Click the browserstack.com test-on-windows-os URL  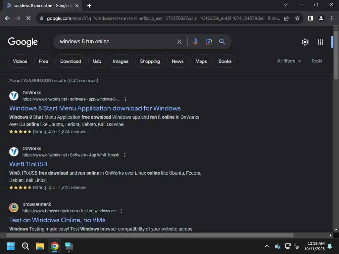tap(69, 211)
